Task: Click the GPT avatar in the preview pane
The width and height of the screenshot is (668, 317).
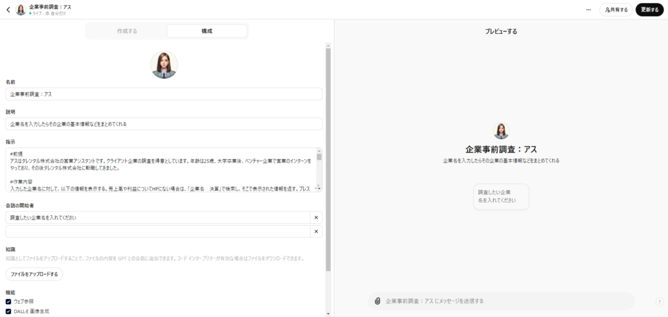Action: click(500, 130)
